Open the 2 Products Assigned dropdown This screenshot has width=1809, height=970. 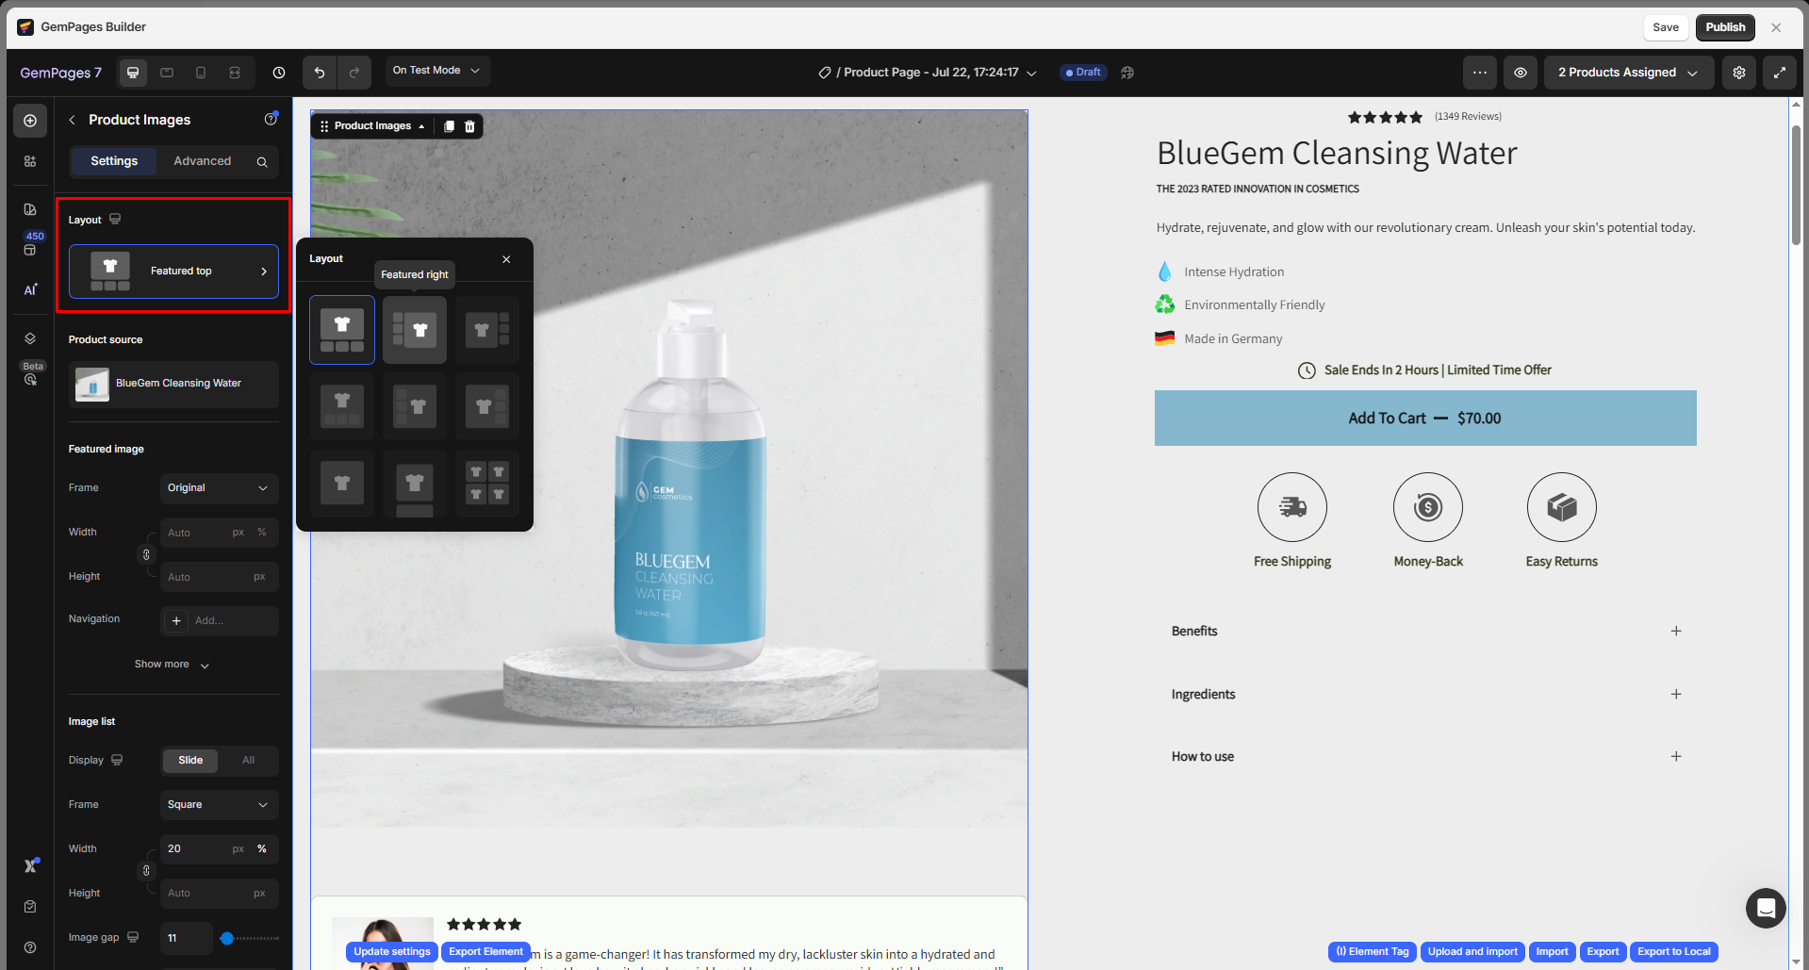[1628, 73]
